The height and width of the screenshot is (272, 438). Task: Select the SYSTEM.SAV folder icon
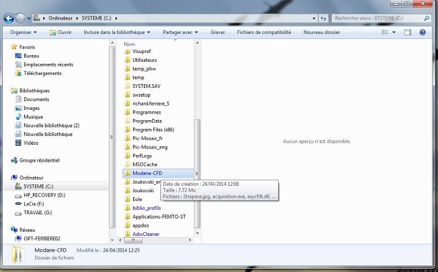point(128,86)
